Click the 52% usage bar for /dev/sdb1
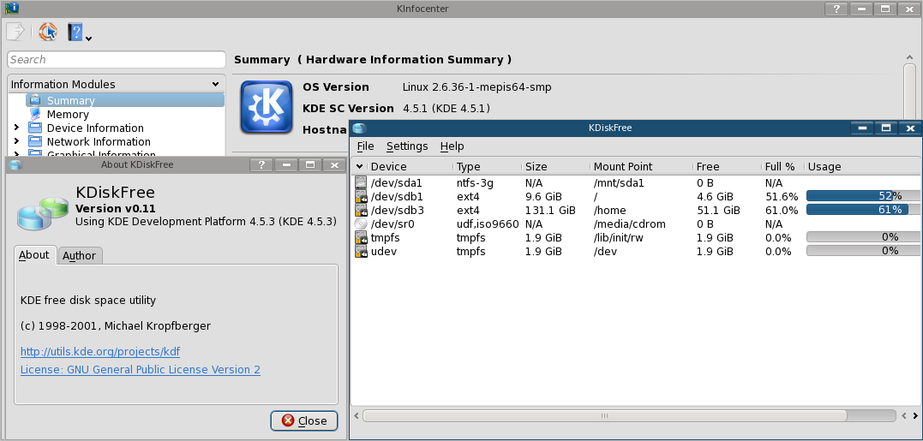Viewport: 923px width, 441px height. (863, 196)
